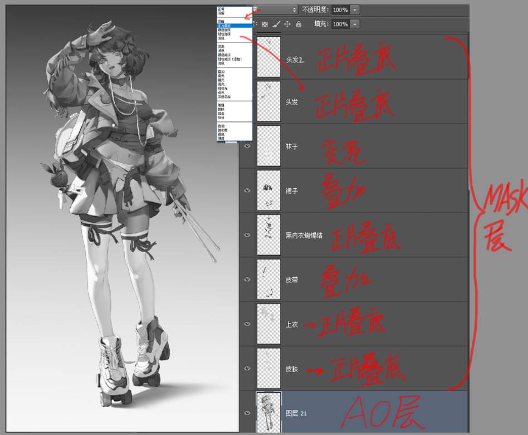This screenshot has width=528, height=435.
Task: Select the 图层 21 layer thumbnail
Action: click(x=268, y=413)
